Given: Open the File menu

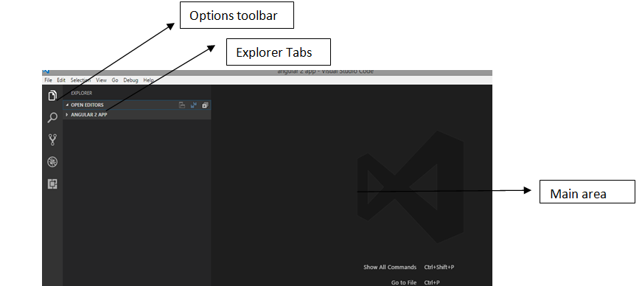Looking at the screenshot, I should (49, 80).
